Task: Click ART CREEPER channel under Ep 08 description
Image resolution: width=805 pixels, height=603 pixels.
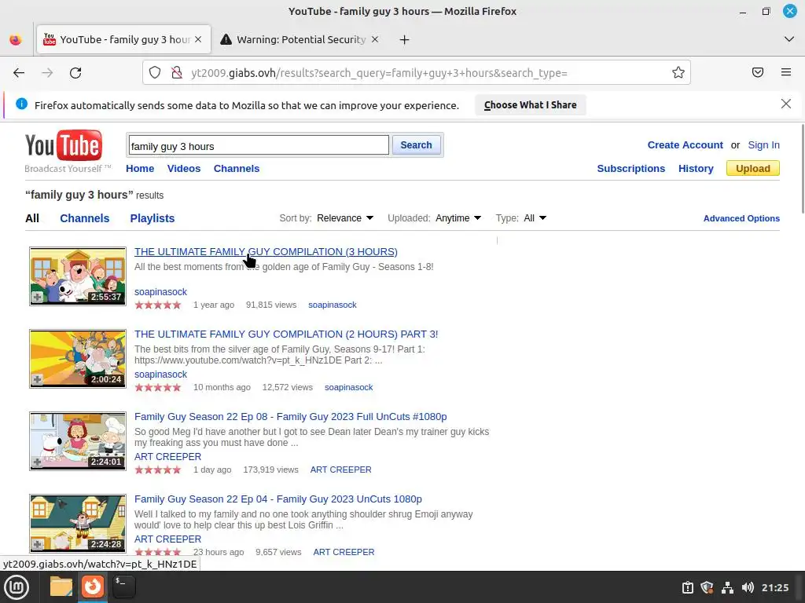Action: (168, 457)
